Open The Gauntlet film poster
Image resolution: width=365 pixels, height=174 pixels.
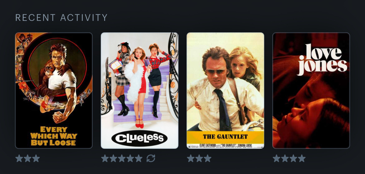pyautogui.click(x=225, y=90)
